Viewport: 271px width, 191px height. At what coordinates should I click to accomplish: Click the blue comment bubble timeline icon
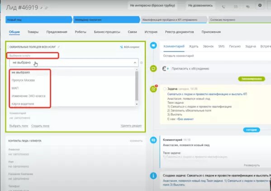[x=153, y=45]
